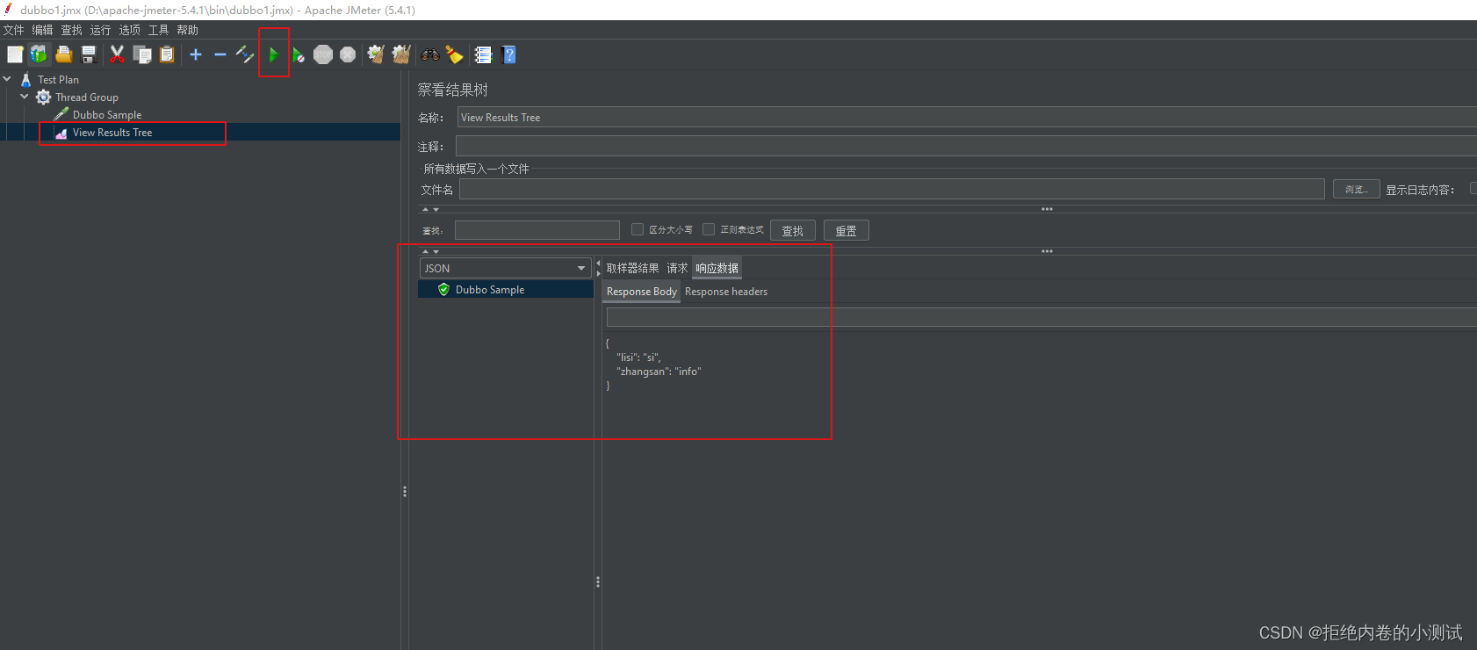
Task: Click into the 名称 name field
Action: (966, 118)
